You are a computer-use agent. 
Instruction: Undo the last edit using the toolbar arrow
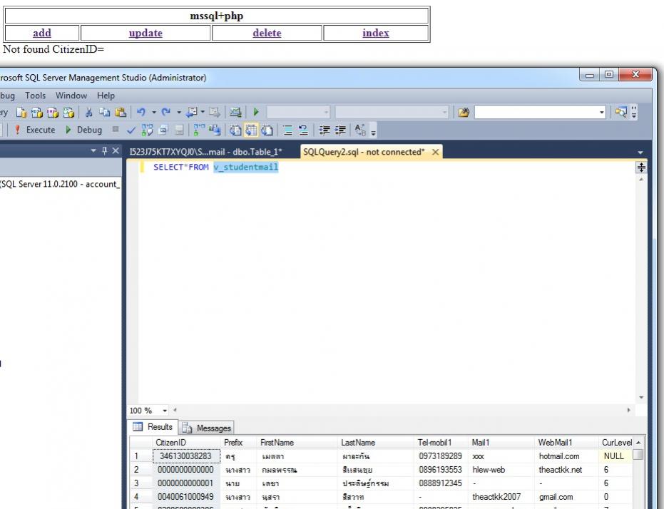141,112
